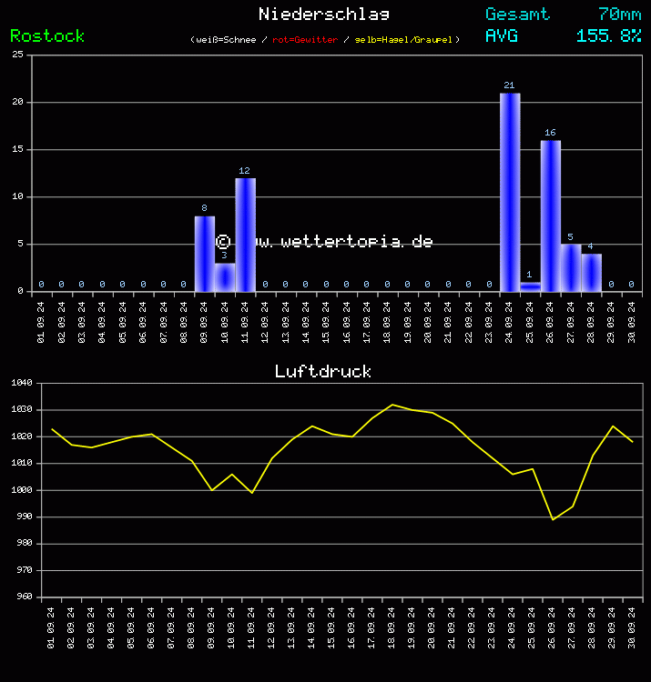
Task: Click the pressure line's peak above 1030
Action: coord(392,405)
